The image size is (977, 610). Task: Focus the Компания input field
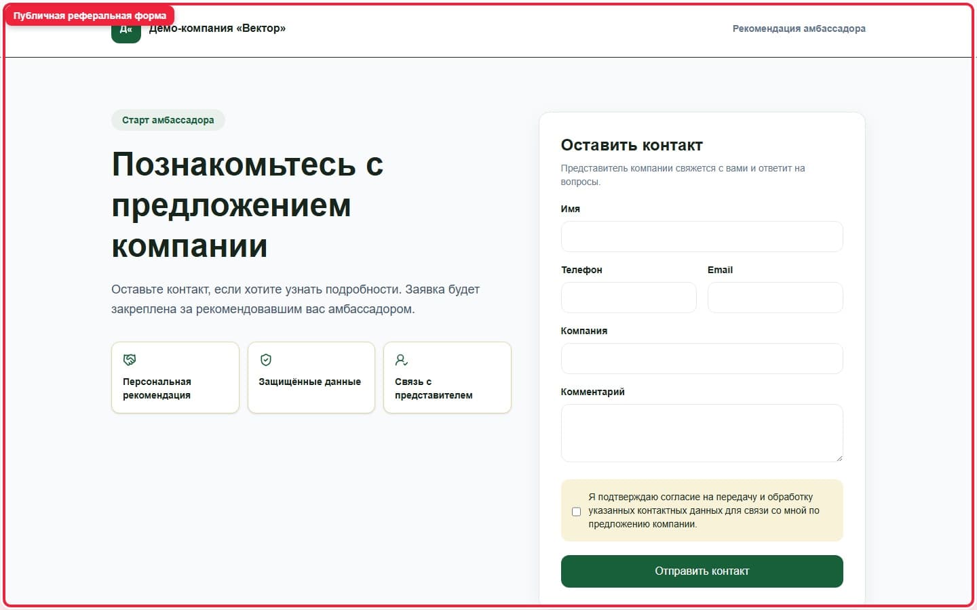click(x=702, y=359)
